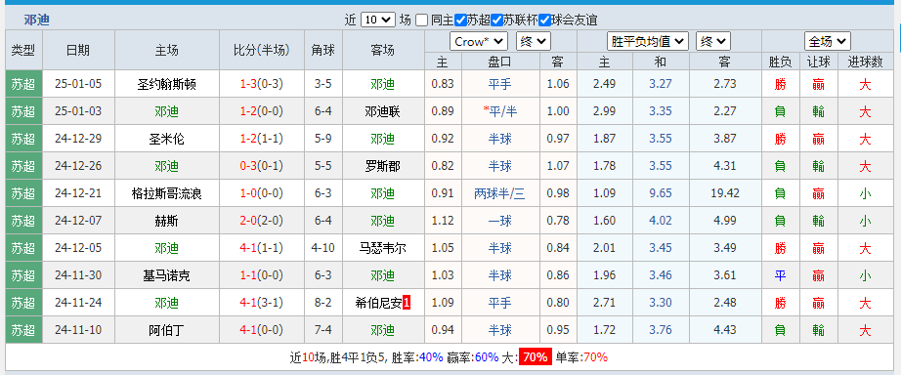Image resolution: width=901 pixels, height=375 pixels.
Task: Click the 邓迪 team title link
Action: (x=37, y=21)
